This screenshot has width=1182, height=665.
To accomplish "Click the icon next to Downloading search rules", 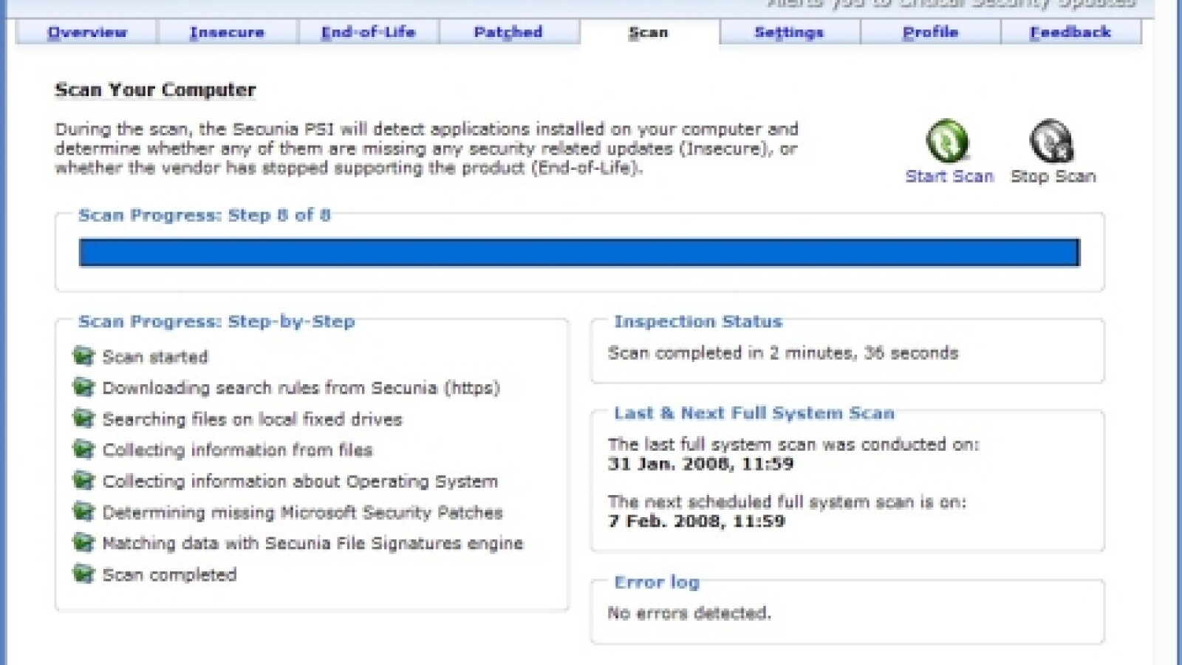I will click(83, 387).
